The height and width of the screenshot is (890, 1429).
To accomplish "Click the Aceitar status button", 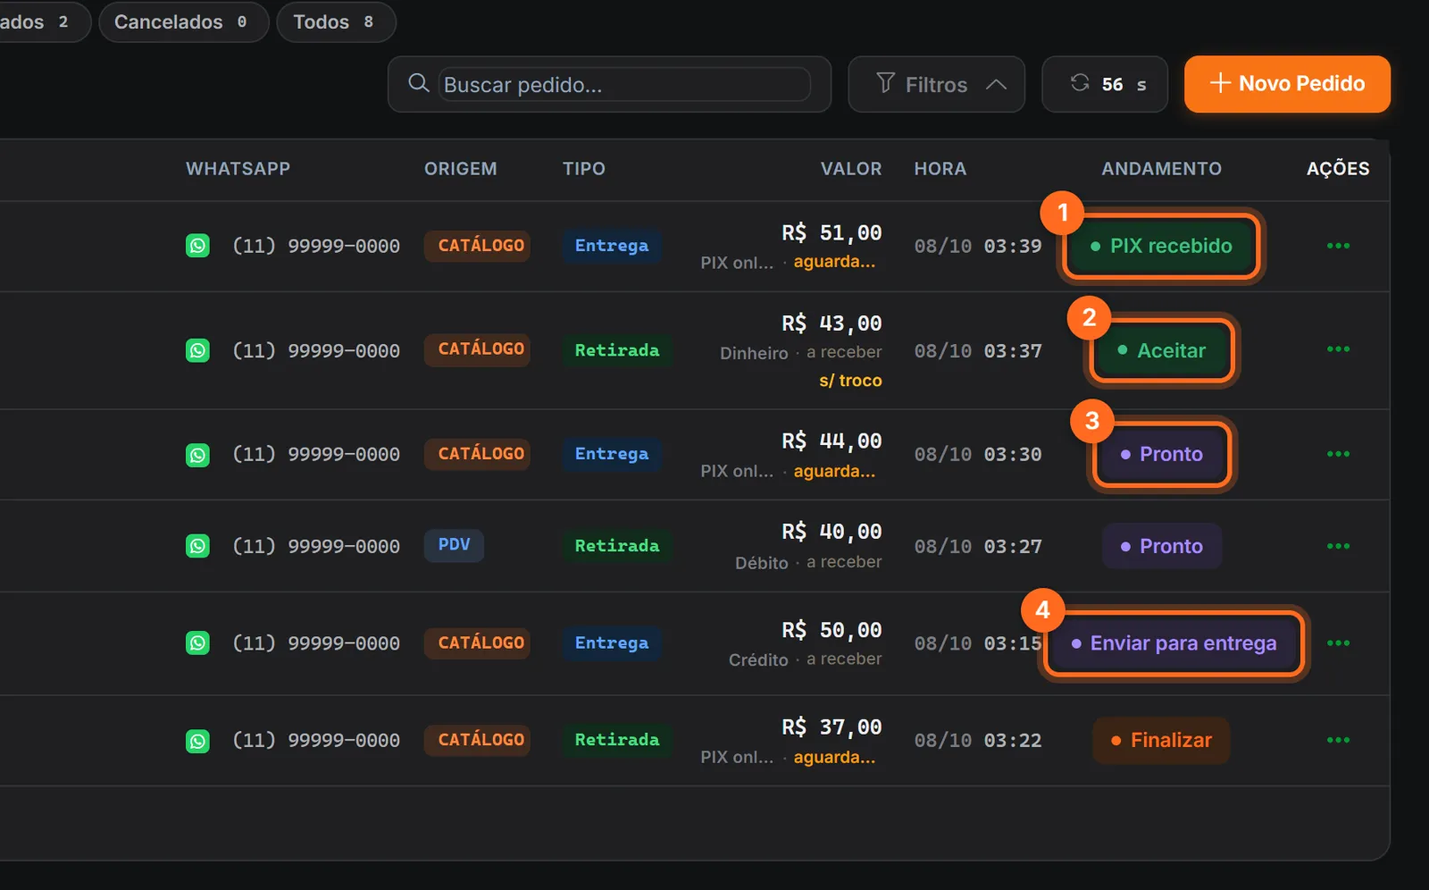I will [1161, 350].
